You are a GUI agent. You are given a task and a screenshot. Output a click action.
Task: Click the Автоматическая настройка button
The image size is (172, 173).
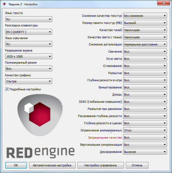[x=52, y=165]
